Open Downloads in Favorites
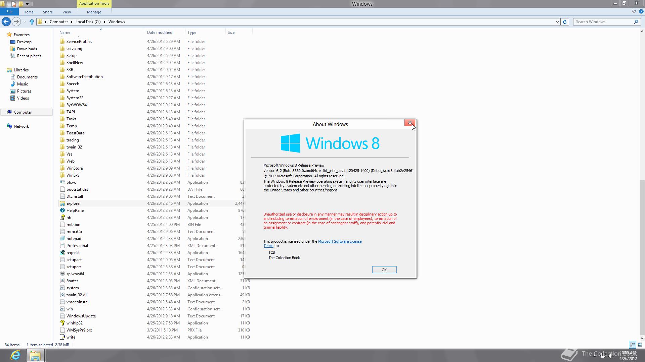Image resolution: width=645 pixels, height=362 pixels. [27, 49]
